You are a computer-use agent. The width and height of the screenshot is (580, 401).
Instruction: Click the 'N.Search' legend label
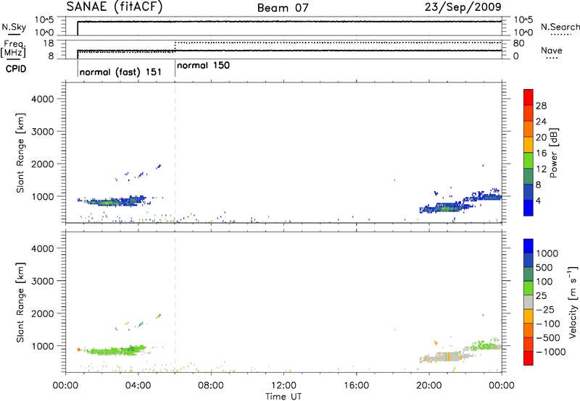(x=560, y=27)
